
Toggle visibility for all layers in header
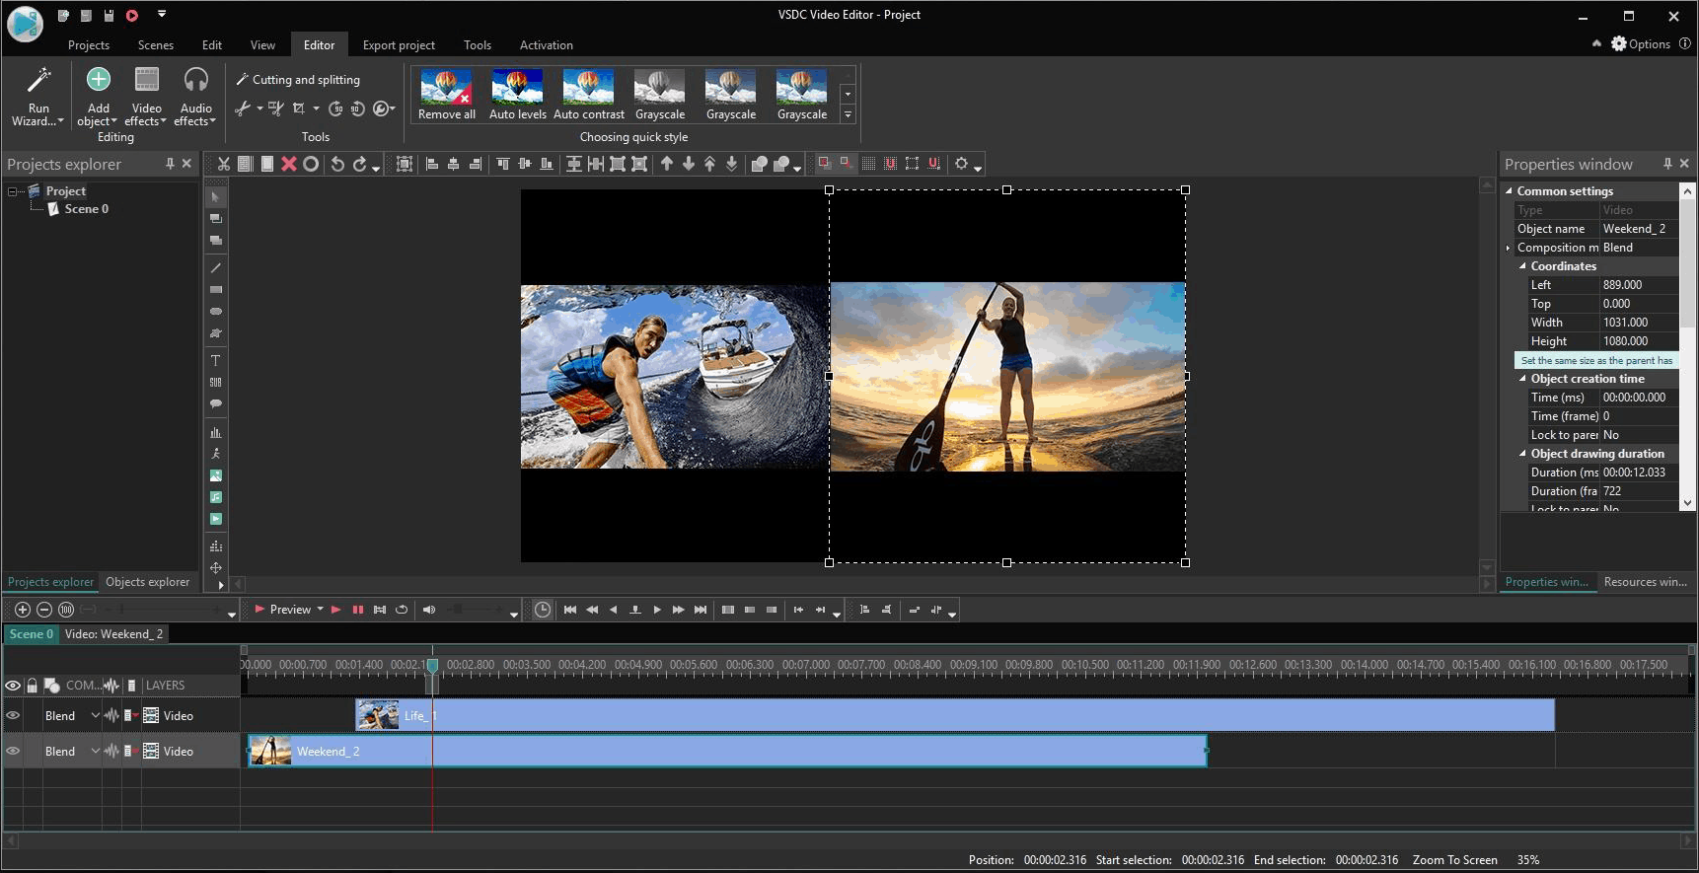click(x=13, y=685)
